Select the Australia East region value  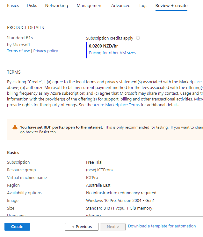click(98, 185)
